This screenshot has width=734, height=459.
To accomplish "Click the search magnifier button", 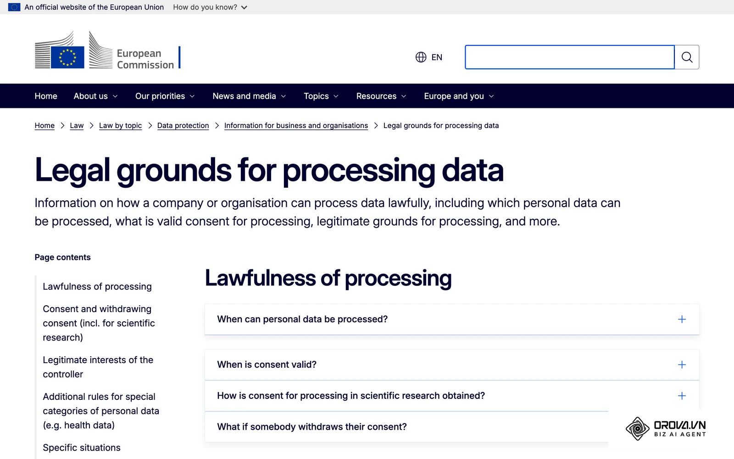I will tap(687, 57).
